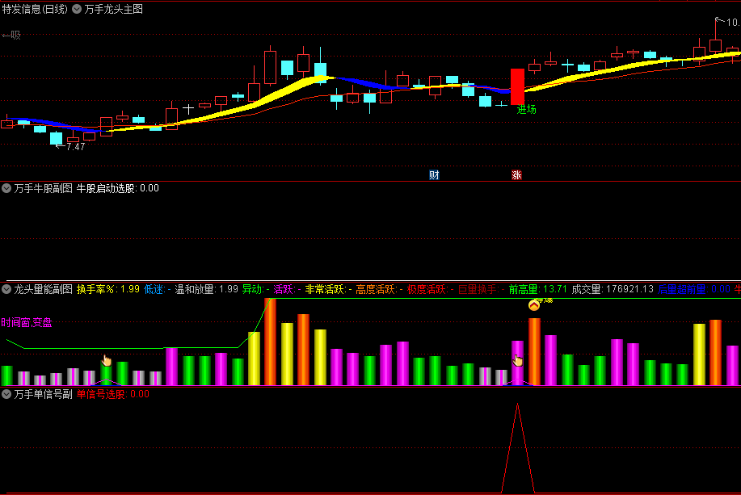Viewport: 741px width, 495px height.
Task: Click the 温和放量: 1.99 readout
Action: [x=207, y=289]
